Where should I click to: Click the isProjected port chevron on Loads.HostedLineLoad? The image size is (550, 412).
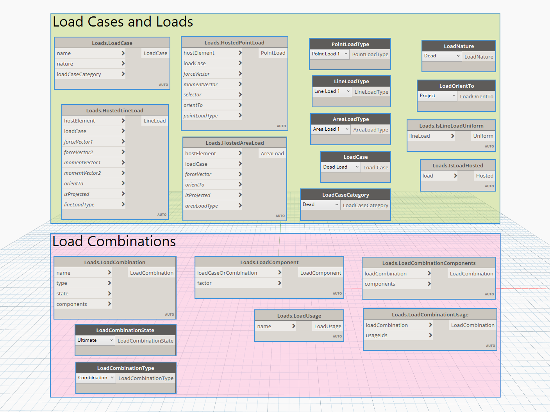tap(123, 194)
